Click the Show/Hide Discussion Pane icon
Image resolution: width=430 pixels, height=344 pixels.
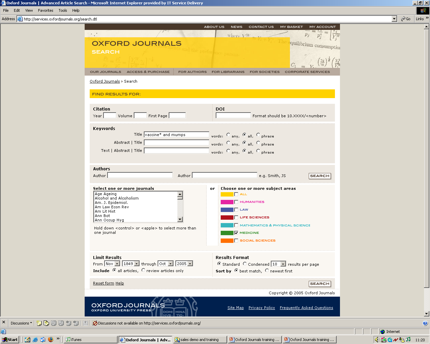click(86, 323)
